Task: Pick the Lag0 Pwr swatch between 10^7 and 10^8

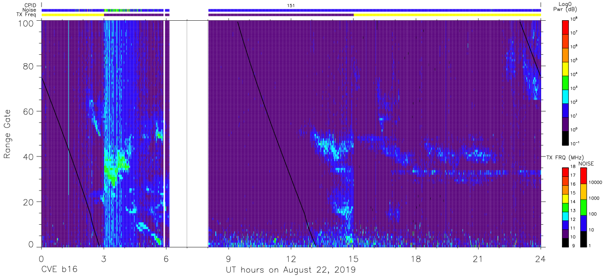Action: coord(566,27)
